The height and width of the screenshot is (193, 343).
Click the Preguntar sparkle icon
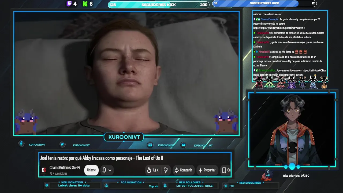point(200,170)
